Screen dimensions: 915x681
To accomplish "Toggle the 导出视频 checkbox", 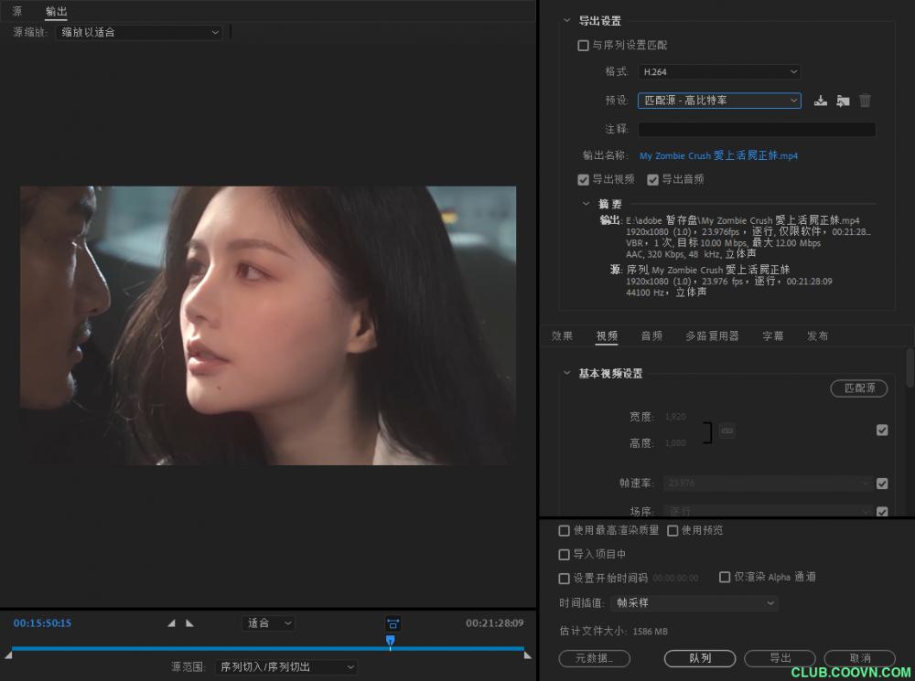I will pyautogui.click(x=583, y=179).
